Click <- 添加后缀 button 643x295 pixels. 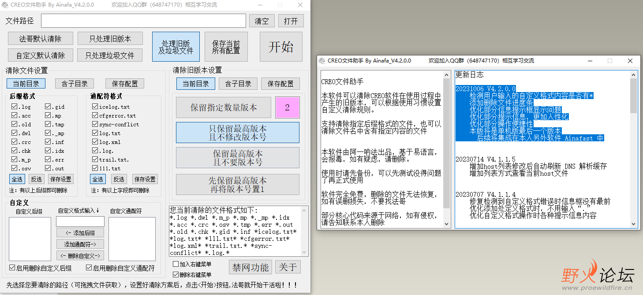click(x=80, y=233)
